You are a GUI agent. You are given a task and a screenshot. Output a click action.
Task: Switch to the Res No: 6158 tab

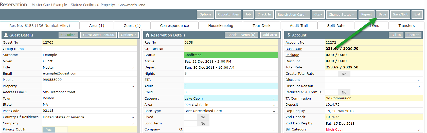click(40, 26)
